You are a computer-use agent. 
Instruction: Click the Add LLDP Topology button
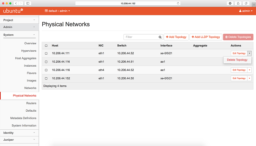pos(206,37)
